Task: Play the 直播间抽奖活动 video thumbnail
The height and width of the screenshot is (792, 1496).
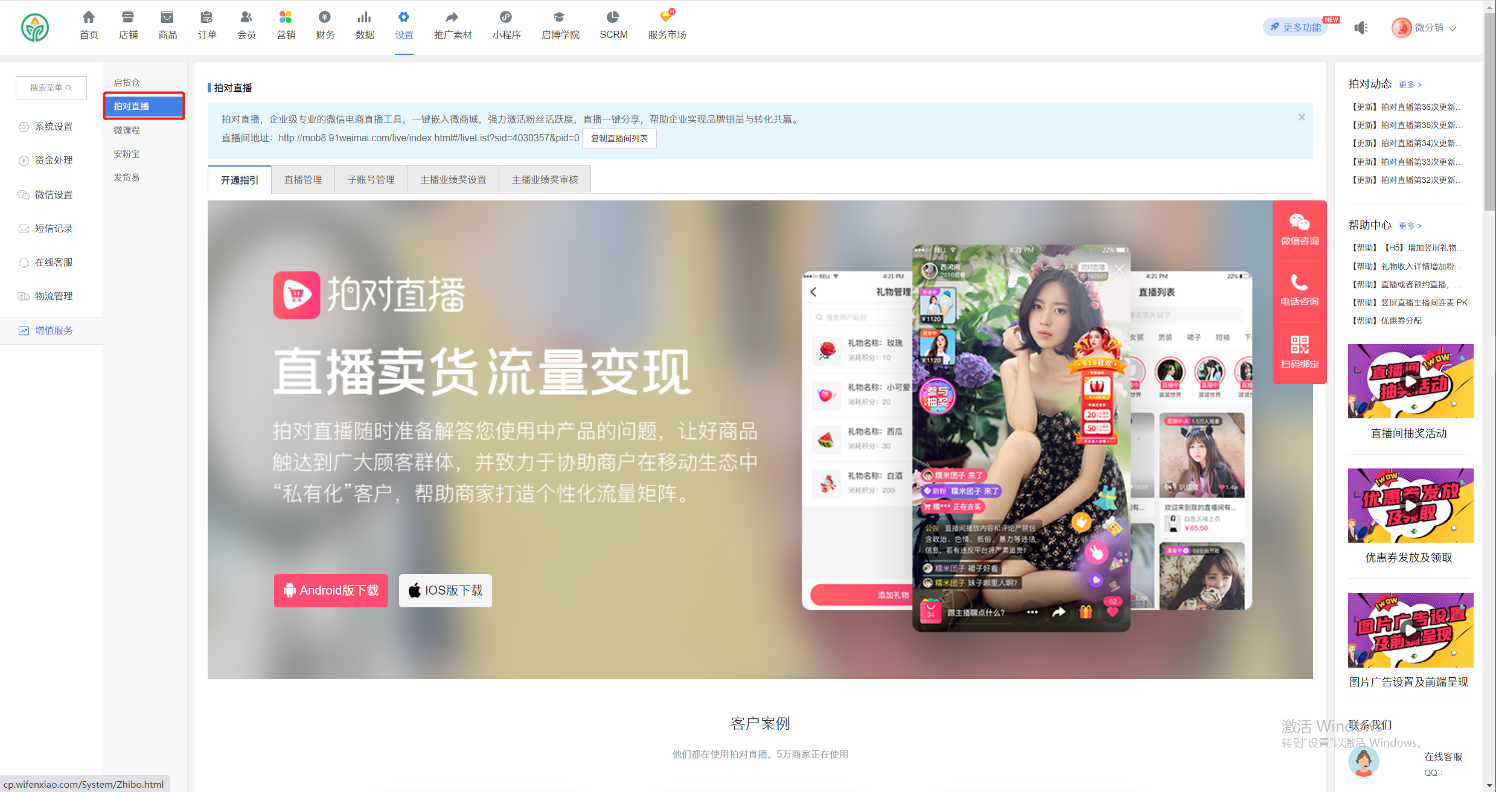Action: (1410, 382)
